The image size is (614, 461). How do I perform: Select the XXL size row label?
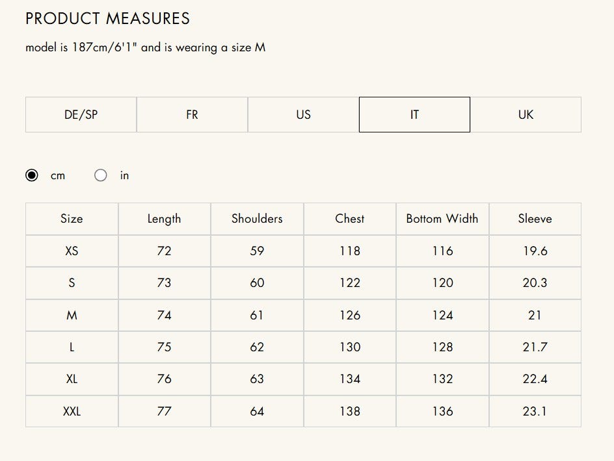point(72,412)
